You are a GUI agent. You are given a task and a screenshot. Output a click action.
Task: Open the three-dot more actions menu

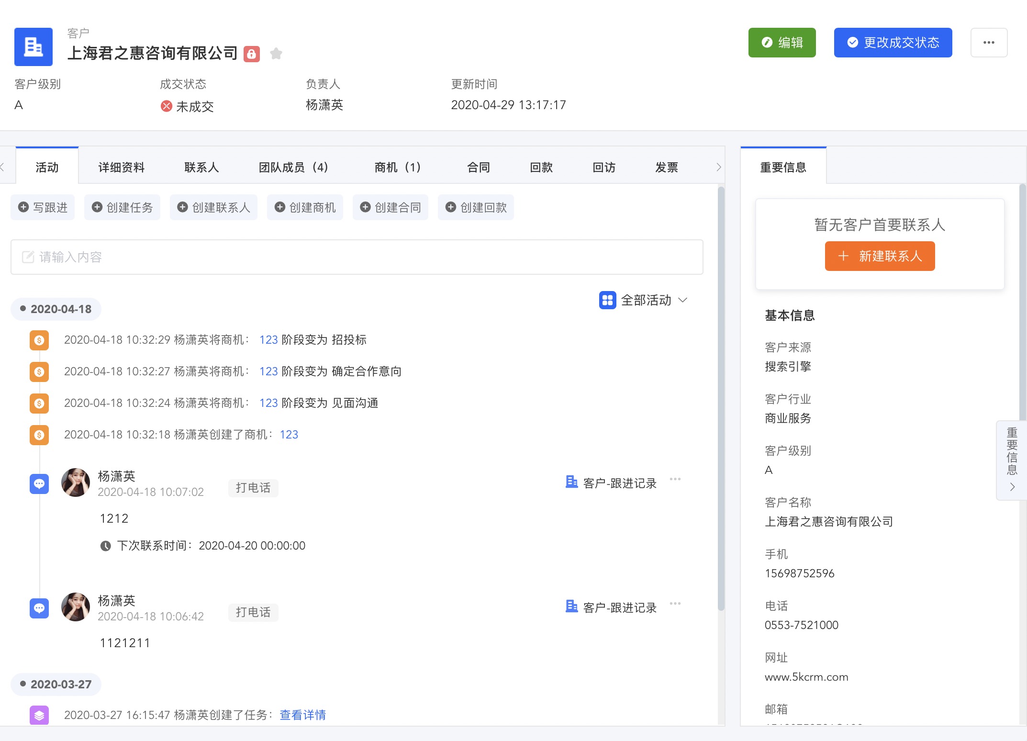point(989,43)
